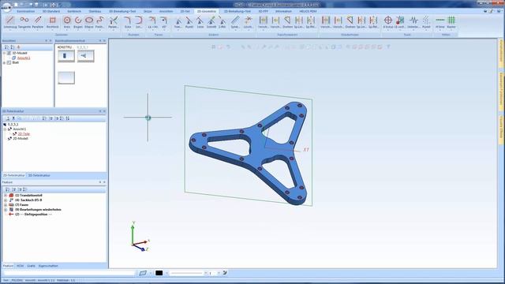Switch to the Eigenschaften tab at bottom
Image resolution: width=505 pixels, height=284 pixels.
(48, 266)
